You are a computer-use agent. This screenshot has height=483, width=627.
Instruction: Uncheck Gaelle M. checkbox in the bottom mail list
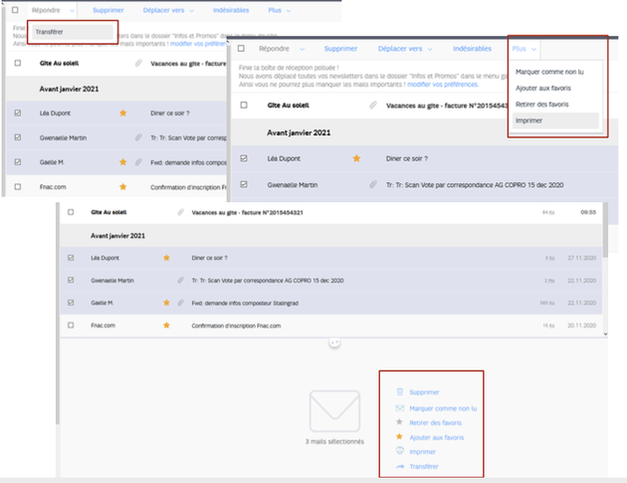point(71,303)
